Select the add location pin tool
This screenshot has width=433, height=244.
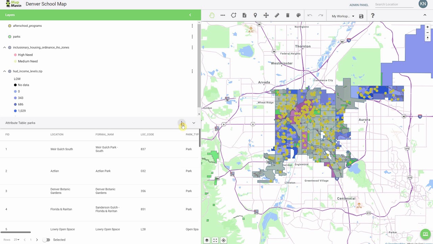coord(255,15)
